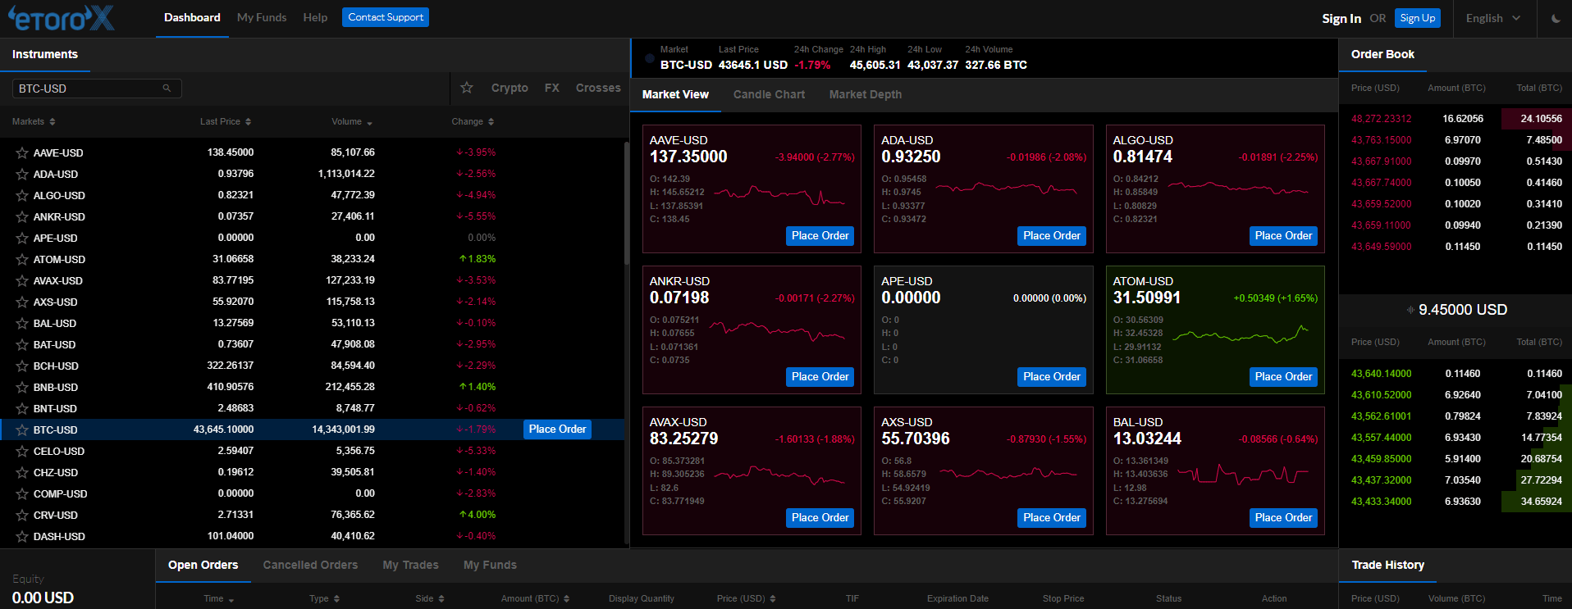Star the BAT-USD row
This screenshot has width=1572, height=609.
(x=22, y=344)
